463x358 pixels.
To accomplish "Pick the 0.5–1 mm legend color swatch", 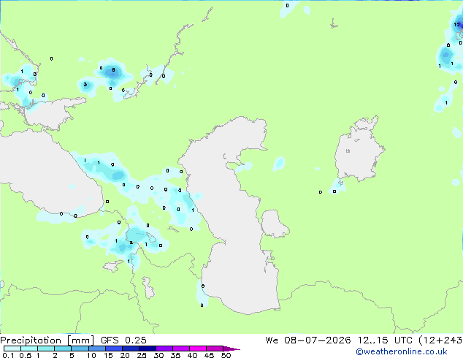I will point(29,349).
